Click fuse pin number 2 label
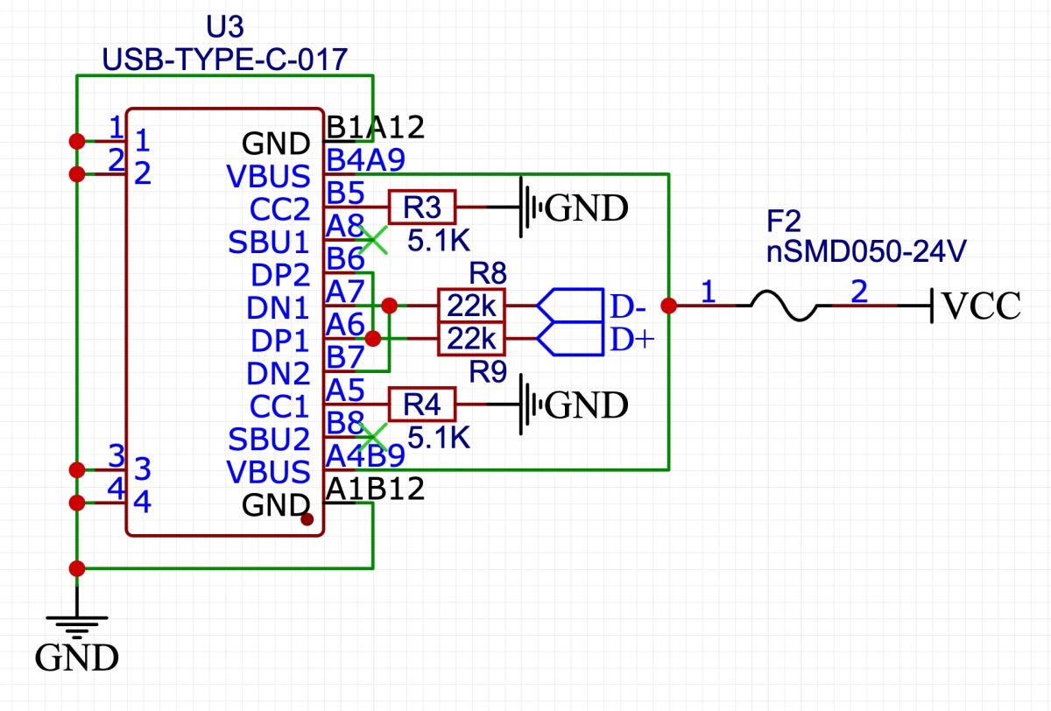The height and width of the screenshot is (711, 1051). click(x=860, y=291)
